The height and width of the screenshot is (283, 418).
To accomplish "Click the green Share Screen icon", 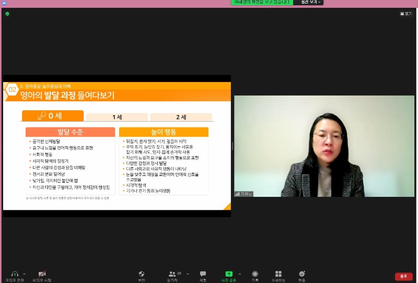I will [229, 274].
